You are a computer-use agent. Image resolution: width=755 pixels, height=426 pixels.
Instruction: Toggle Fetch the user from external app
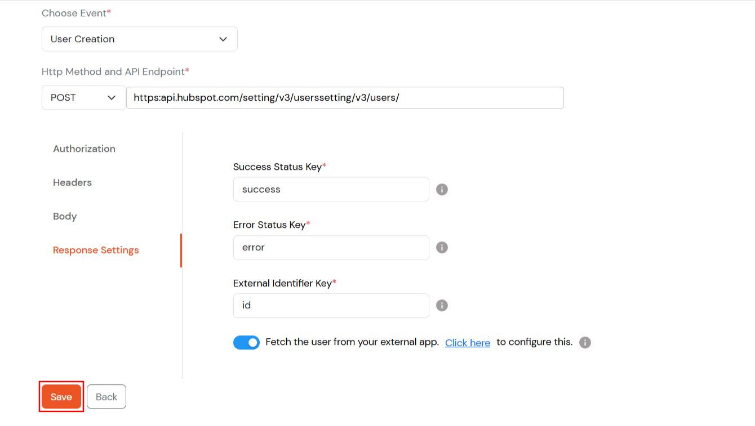(x=246, y=342)
